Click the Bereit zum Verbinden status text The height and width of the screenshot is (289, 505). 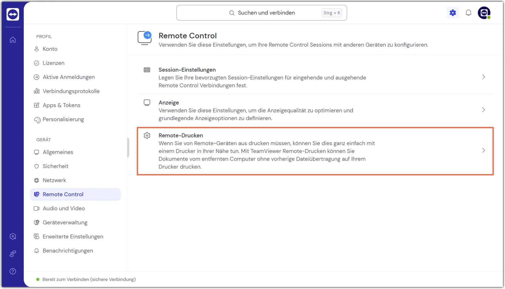(x=89, y=279)
